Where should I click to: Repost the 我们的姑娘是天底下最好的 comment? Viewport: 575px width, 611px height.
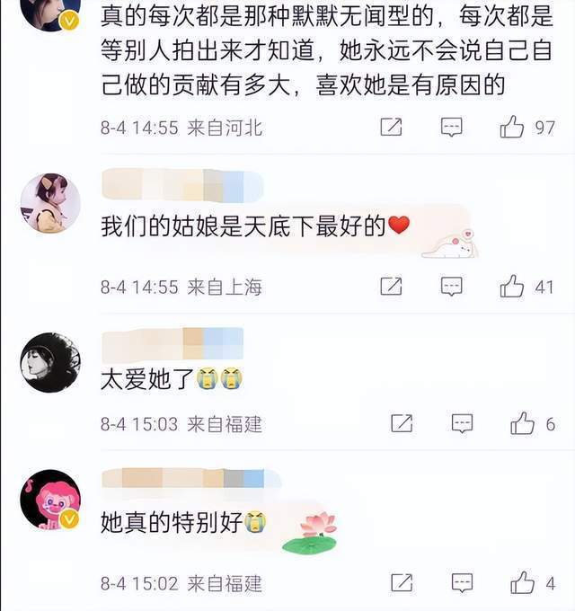[x=391, y=287]
